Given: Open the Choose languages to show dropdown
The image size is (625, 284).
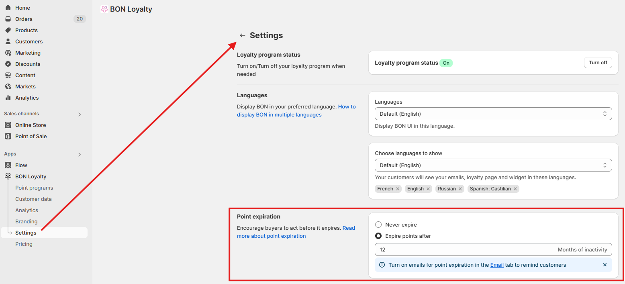Looking at the screenshot, I should [x=493, y=165].
